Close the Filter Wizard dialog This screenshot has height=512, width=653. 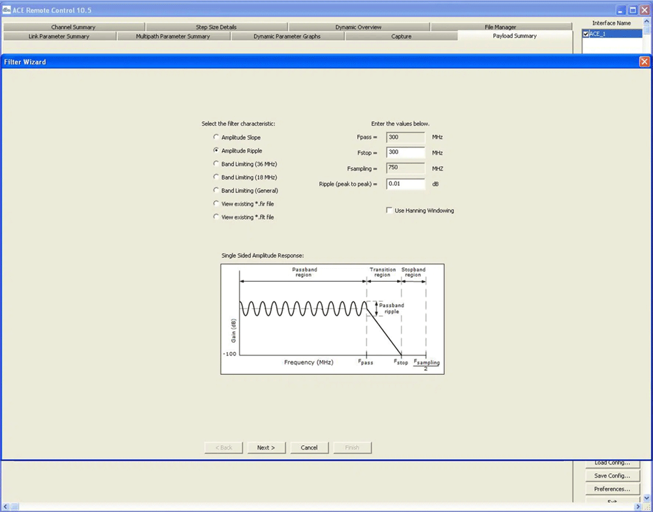(x=645, y=62)
